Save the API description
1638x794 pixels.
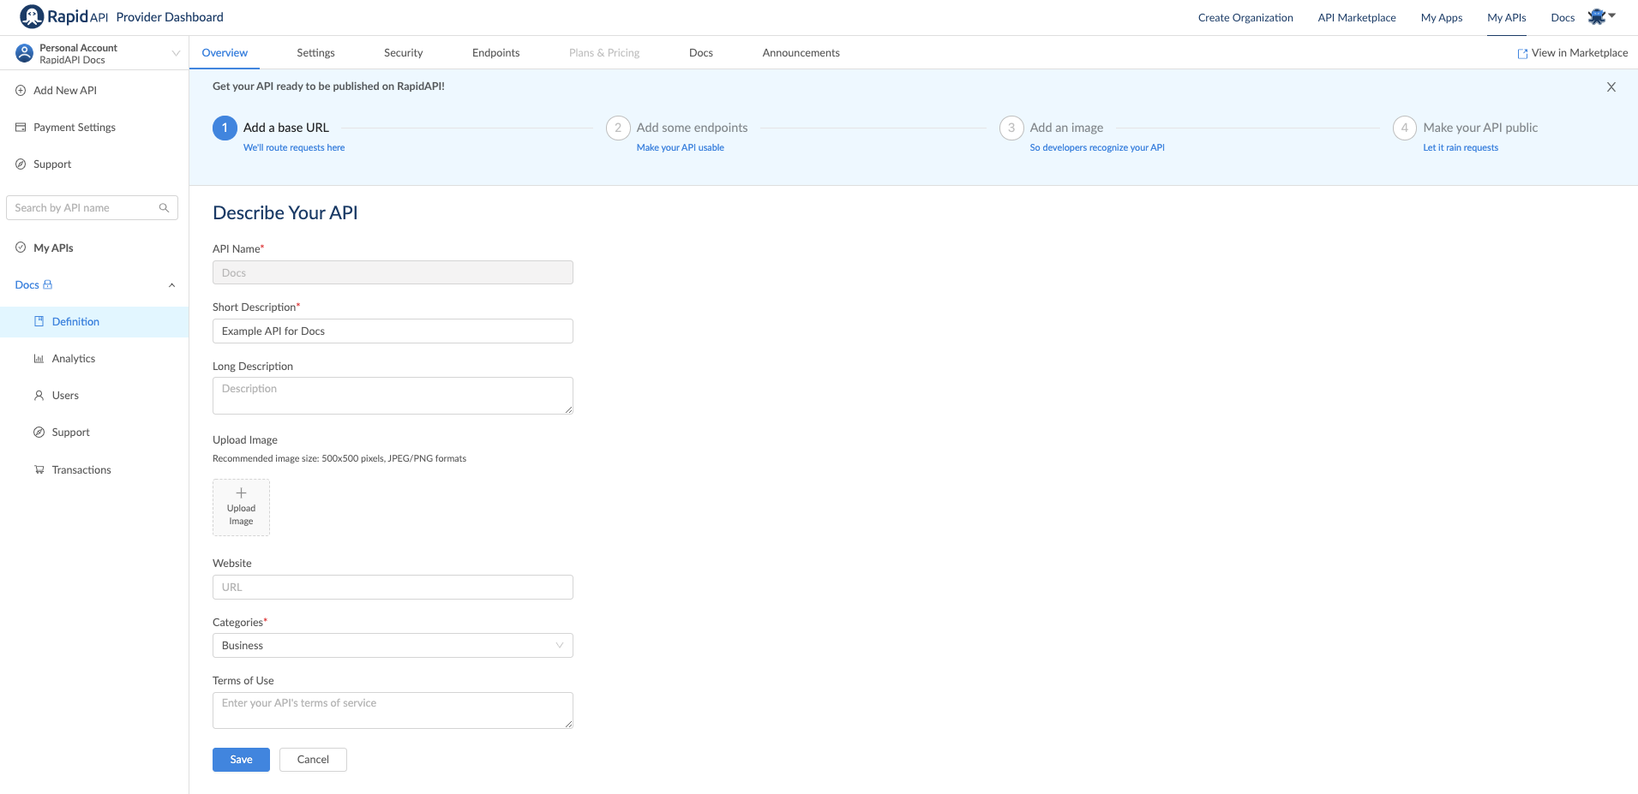[x=241, y=760]
